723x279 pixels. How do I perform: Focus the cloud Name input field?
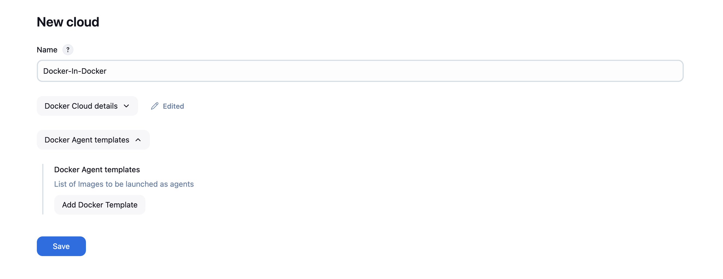(360, 71)
